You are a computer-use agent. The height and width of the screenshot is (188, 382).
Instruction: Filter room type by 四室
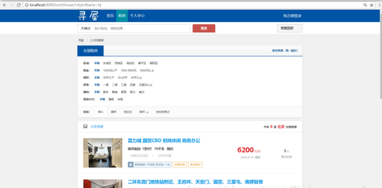pyautogui.click(x=133, y=85)
